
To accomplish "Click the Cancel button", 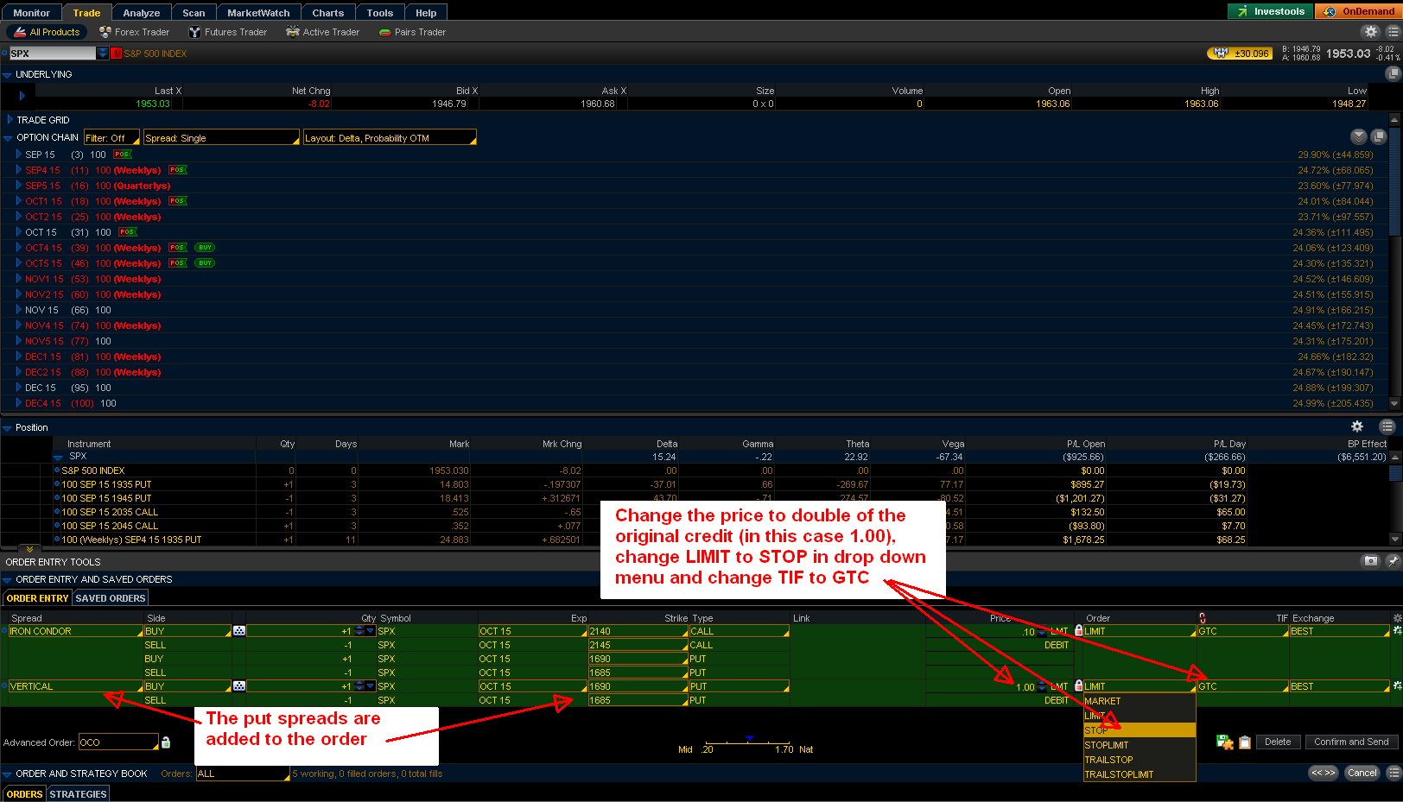I will [x=1362, y=773].
